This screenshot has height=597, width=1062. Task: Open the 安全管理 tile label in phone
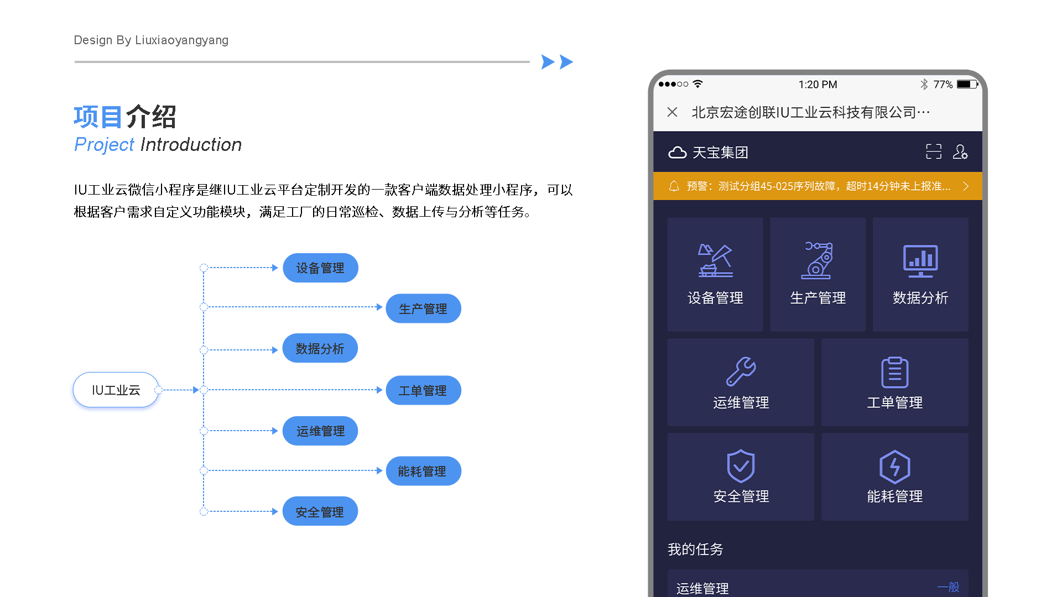click(x=741, y=496)
